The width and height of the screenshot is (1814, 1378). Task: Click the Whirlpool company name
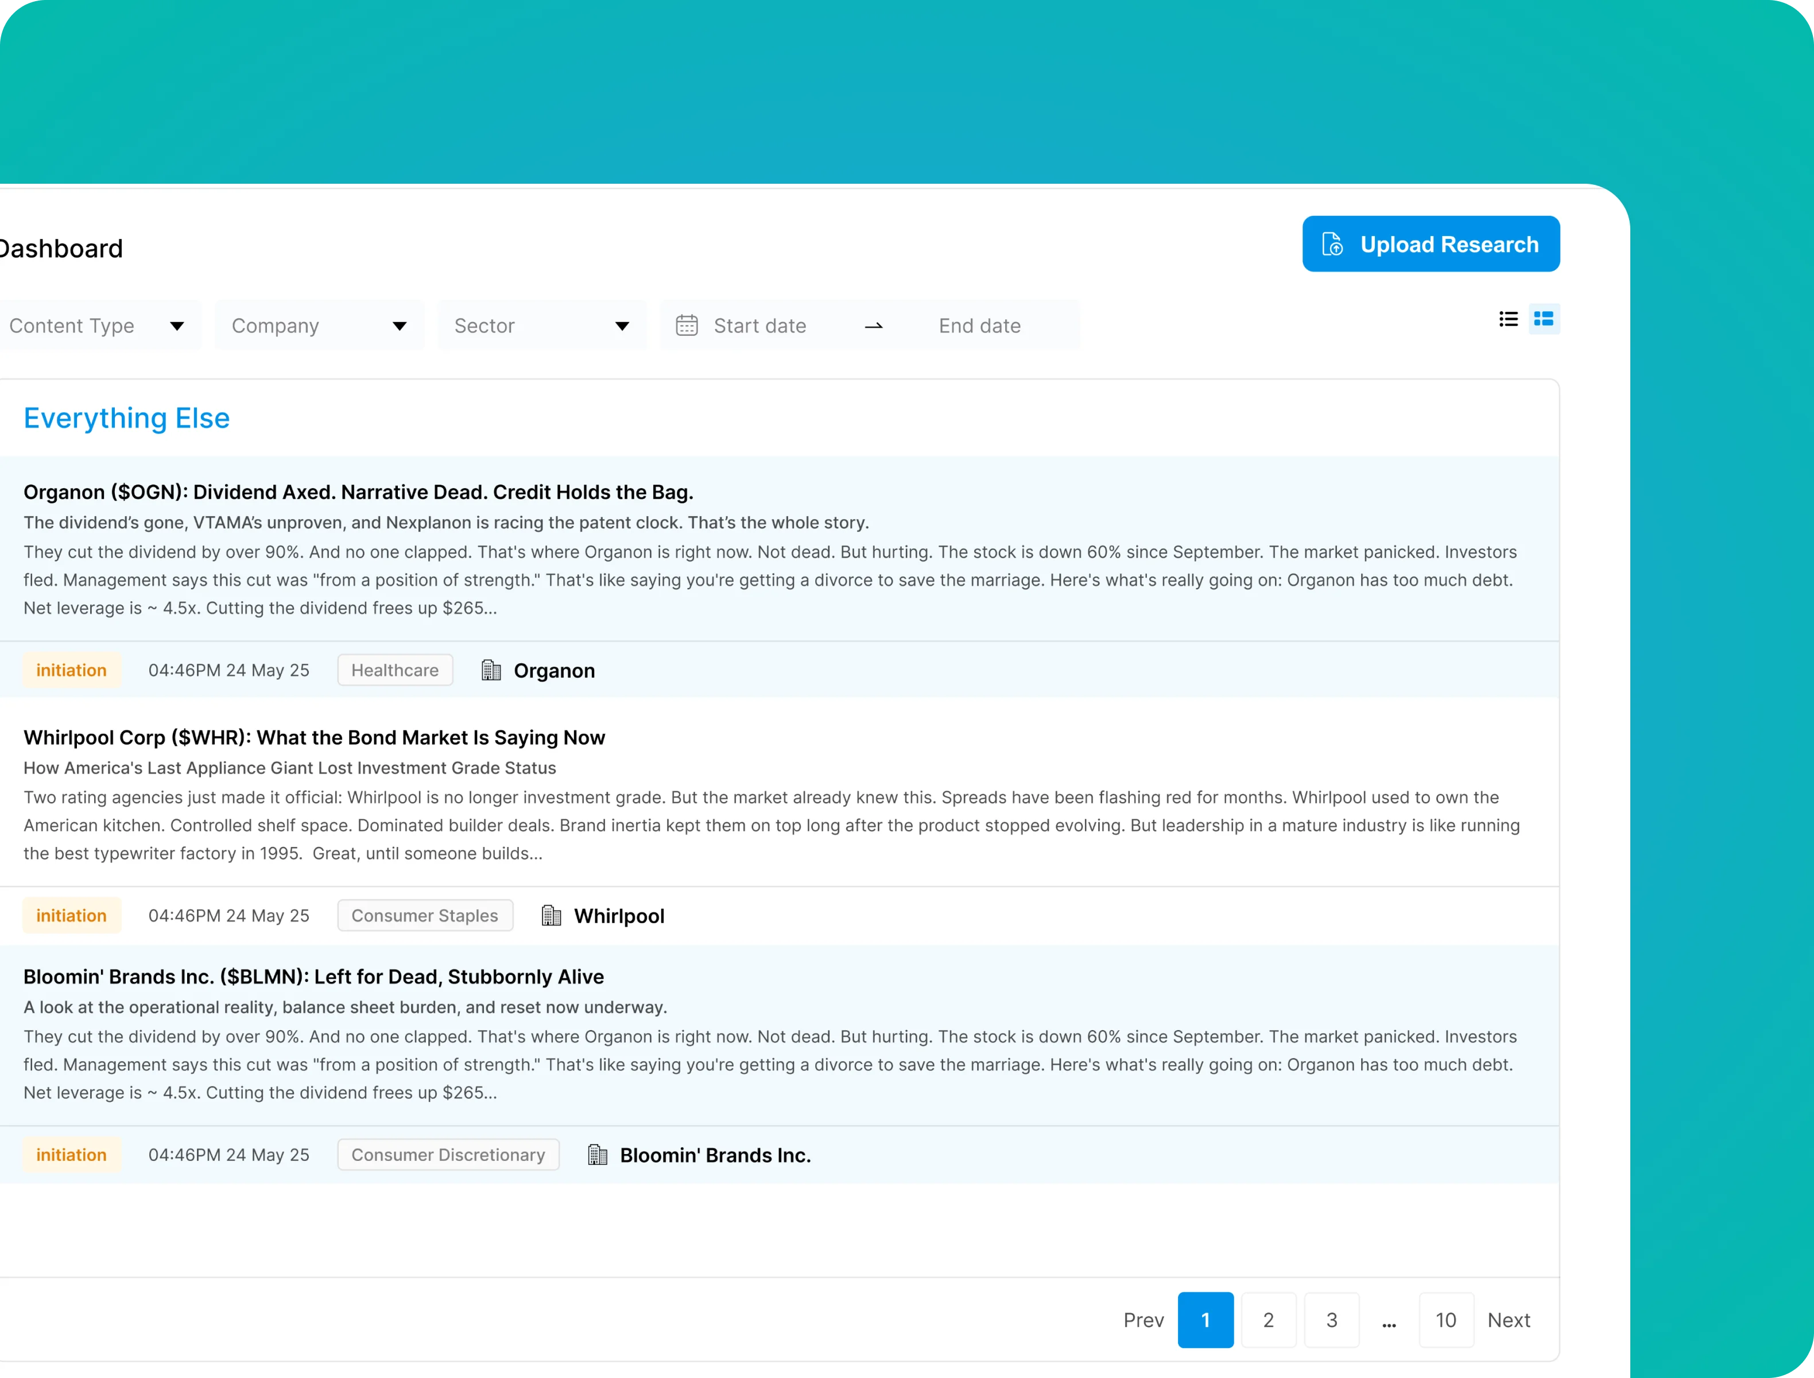pyautogui.click(x=619, y=916)
